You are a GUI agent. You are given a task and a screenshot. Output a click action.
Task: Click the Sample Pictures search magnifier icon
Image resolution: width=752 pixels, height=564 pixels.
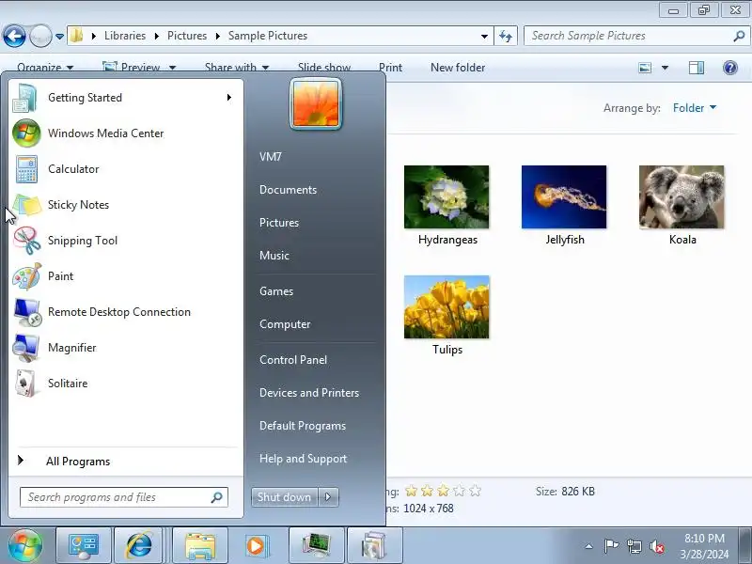pyautogui.click(x=739, y=36)
